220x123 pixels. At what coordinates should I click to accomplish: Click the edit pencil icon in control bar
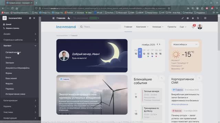pyautogui.click(x=183, y=18)
